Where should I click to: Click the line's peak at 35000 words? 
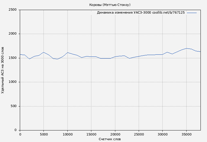pyautogui.click(x=186, y=48)
